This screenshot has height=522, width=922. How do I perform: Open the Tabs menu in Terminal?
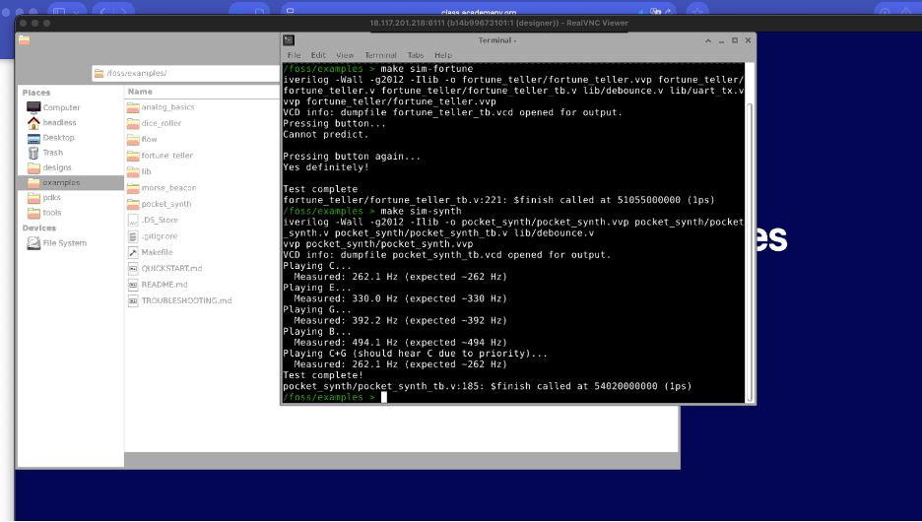[x=416, y=55]
